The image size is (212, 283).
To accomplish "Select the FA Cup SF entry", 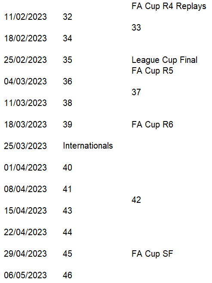I will click(152, 254).
